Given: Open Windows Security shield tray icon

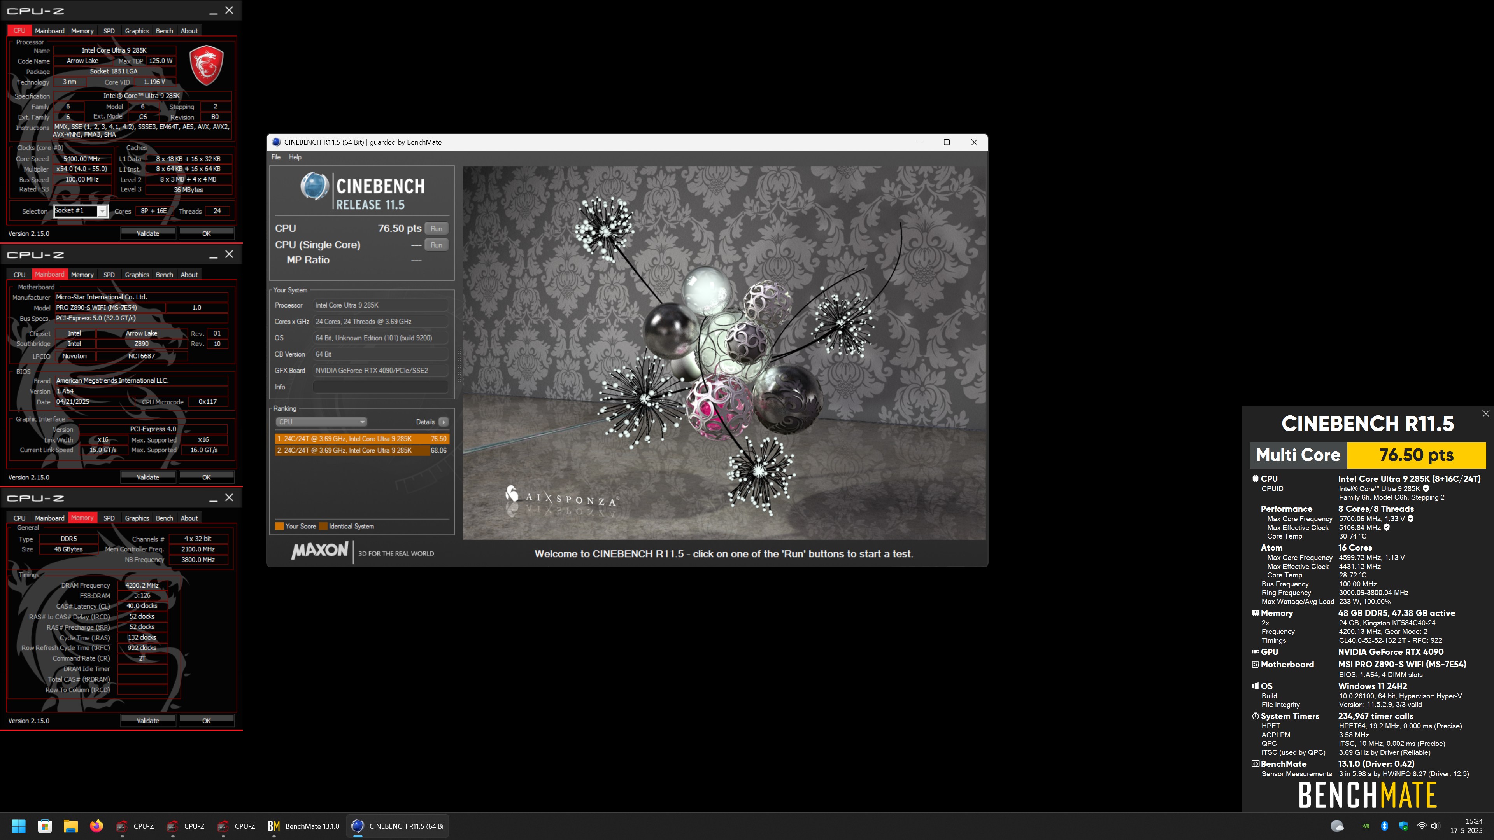Looking at the screenshot, I should click(1403, 826).
